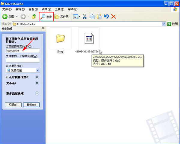Click the 4f8024b1146db375e file name label
Image resolution: width=180 pixels, height=144 pixels.
click(87, 51)
